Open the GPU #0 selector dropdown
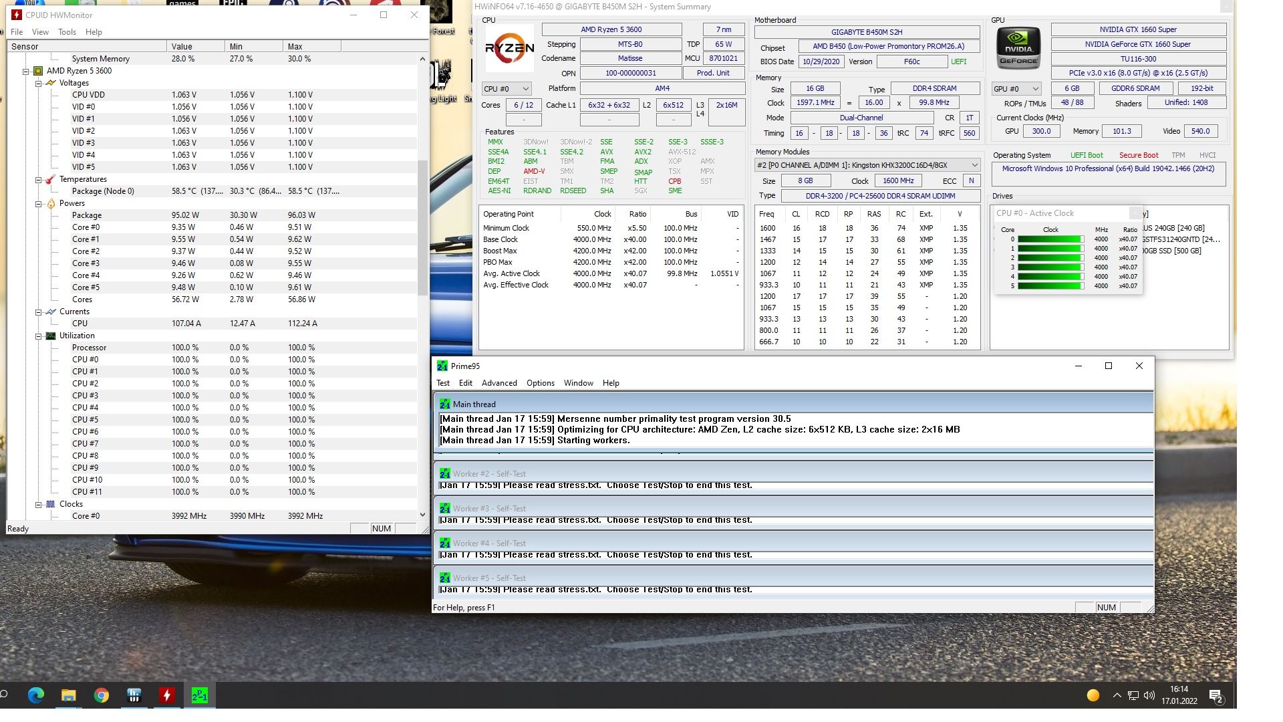1283x722 pixels. pyautogui.click(x=1017, y=88)
